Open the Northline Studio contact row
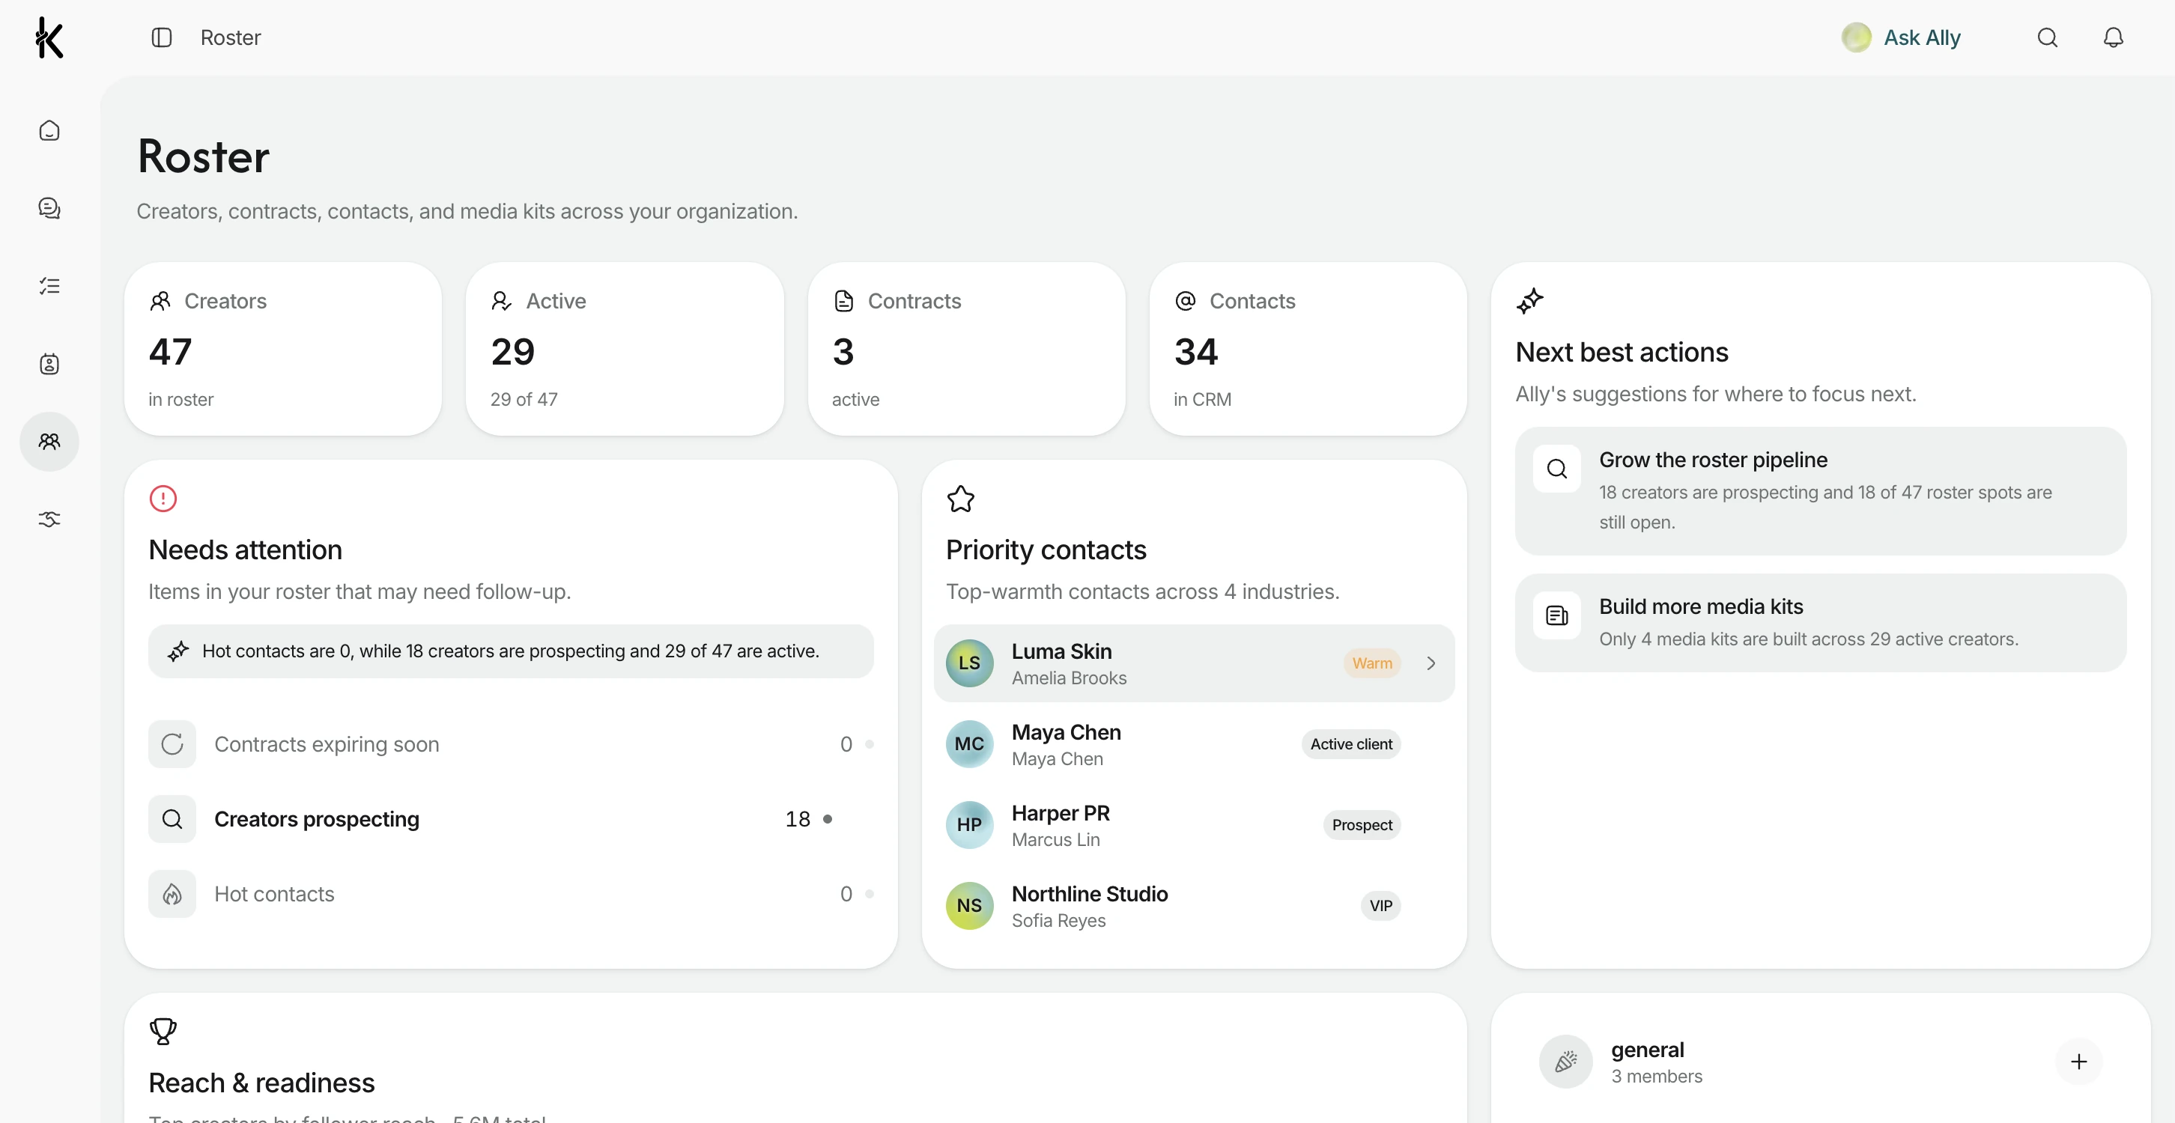The width and height of the screenshot is (2175, 1123). click(1194, 906)
